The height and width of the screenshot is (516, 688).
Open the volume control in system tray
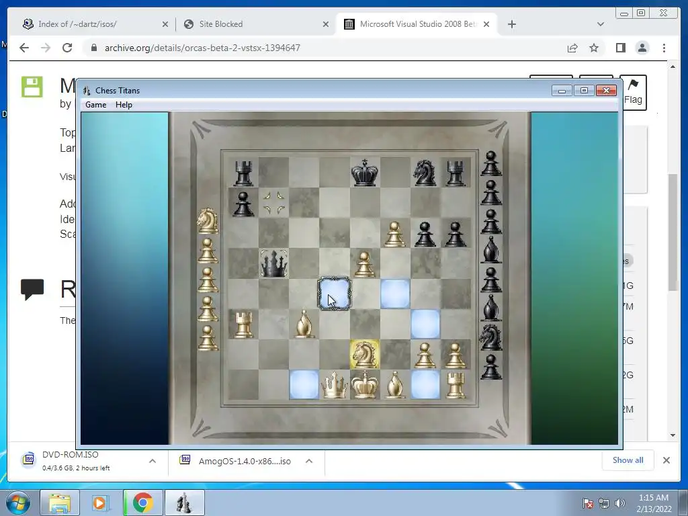click(x=619, y=503)
